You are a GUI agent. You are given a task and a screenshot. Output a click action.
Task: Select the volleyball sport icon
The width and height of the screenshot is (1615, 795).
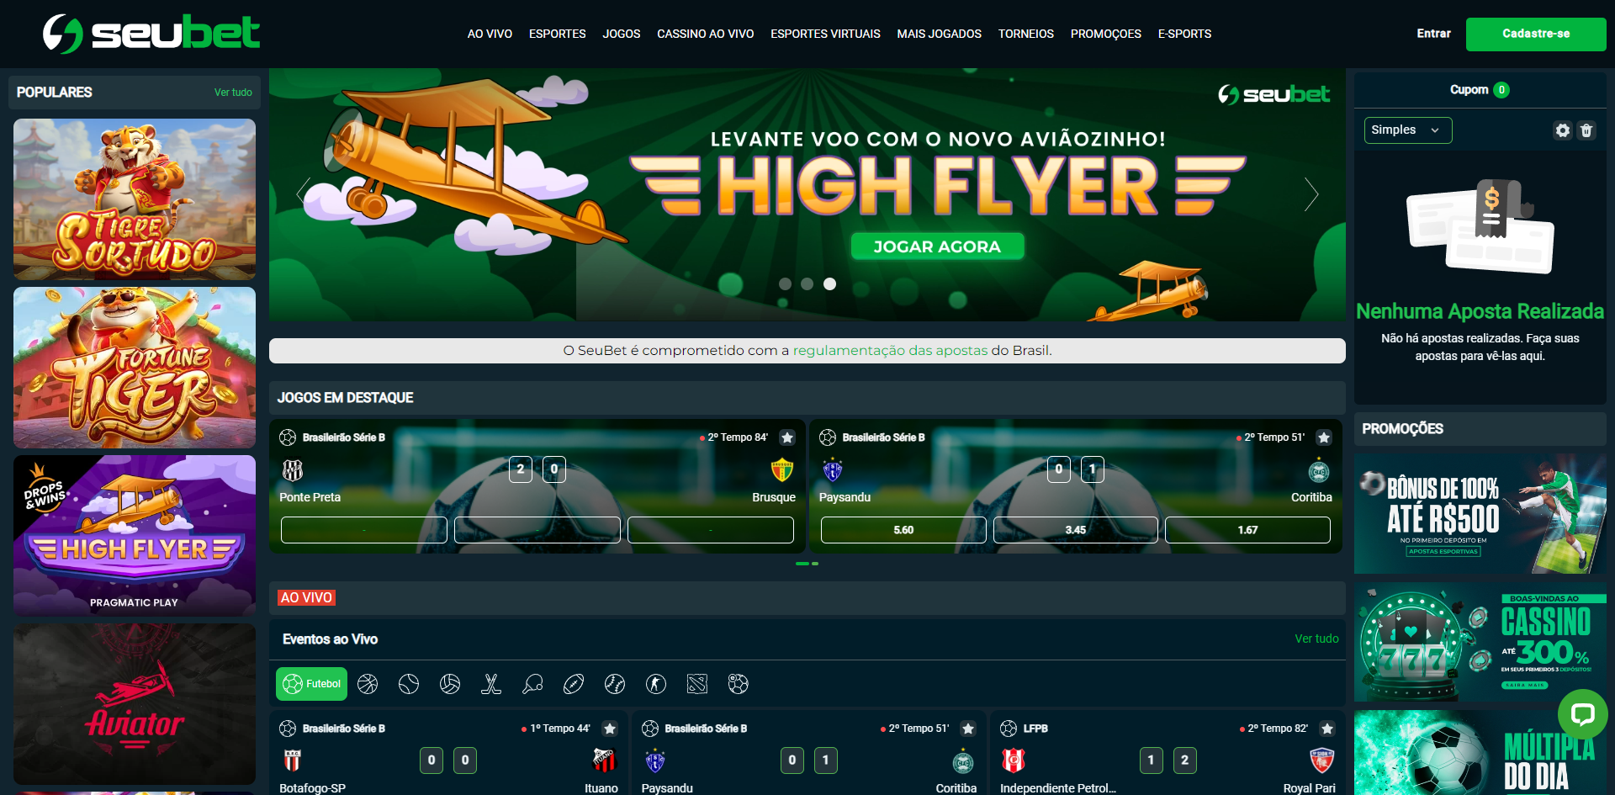[450, 684]
